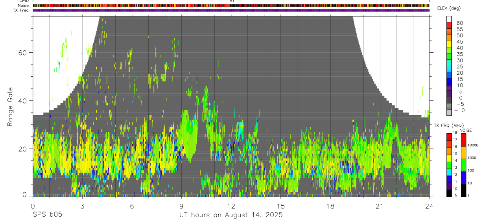The height and width of the screenshot is (223, 483).
Task: Pick the black 9 MHz swatch in TX FRQ legend
Action: click(449, 193)
